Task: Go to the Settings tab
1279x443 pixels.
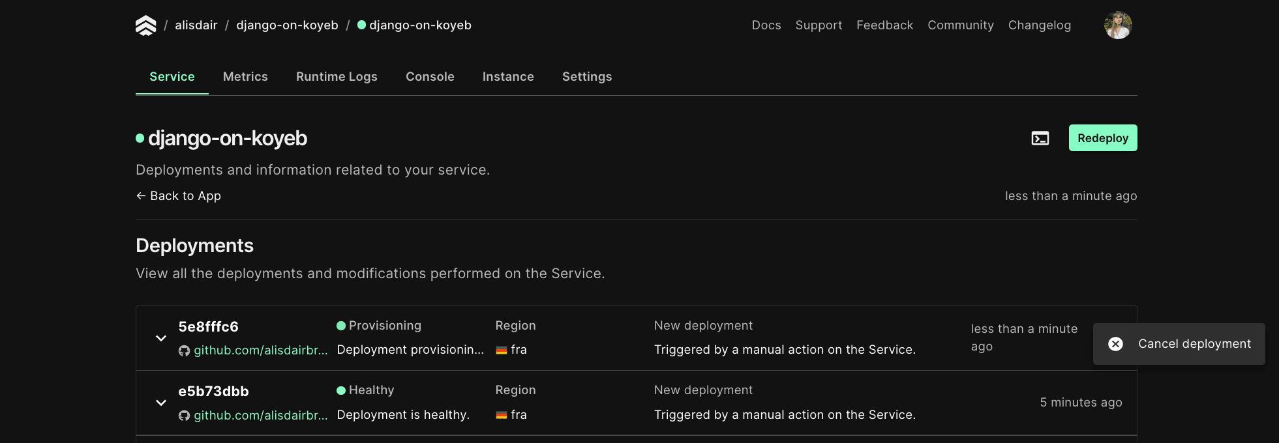Action: [587, 77]
